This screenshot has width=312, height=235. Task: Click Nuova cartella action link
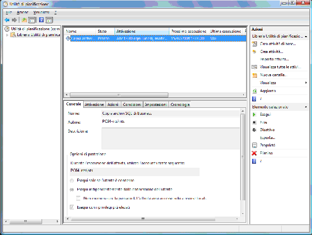[274, 75]
